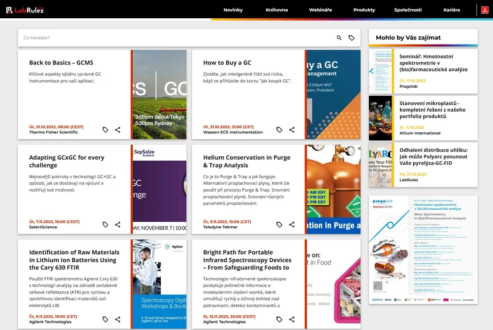Click tag icon on Back to Basics GCMS card

(x=105, y=130)
